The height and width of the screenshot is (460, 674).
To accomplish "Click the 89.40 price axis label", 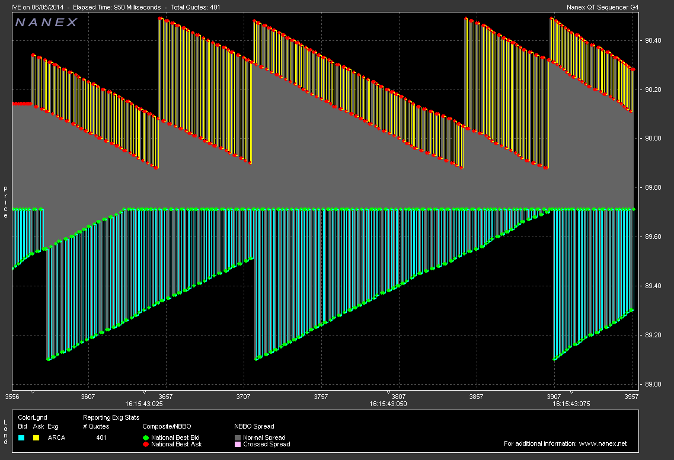I will 653,286.
